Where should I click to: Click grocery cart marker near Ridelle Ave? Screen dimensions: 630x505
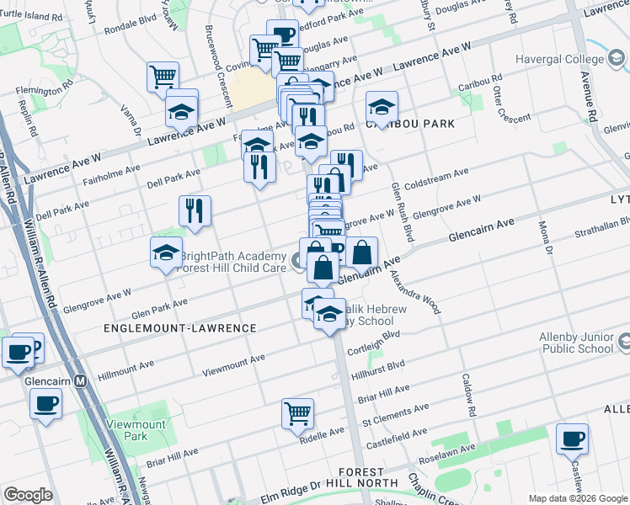coord(297,413)
